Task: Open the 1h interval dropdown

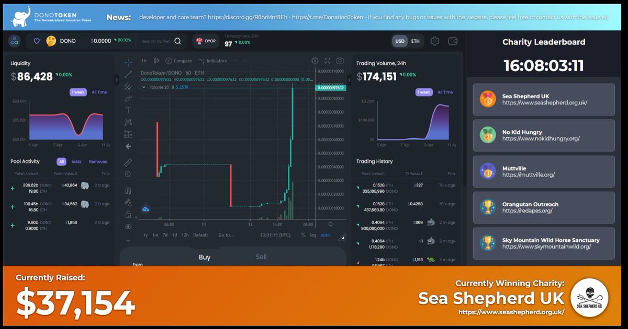Action: pos(144,61)
